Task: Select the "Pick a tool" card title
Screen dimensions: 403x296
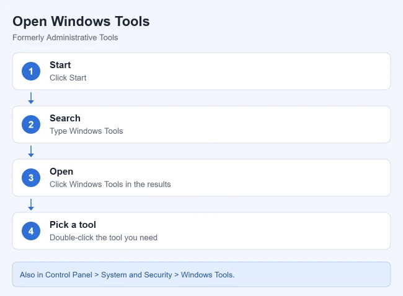Action: coord(73,225)
